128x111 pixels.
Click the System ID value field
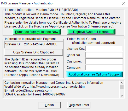tap(34, 44)
